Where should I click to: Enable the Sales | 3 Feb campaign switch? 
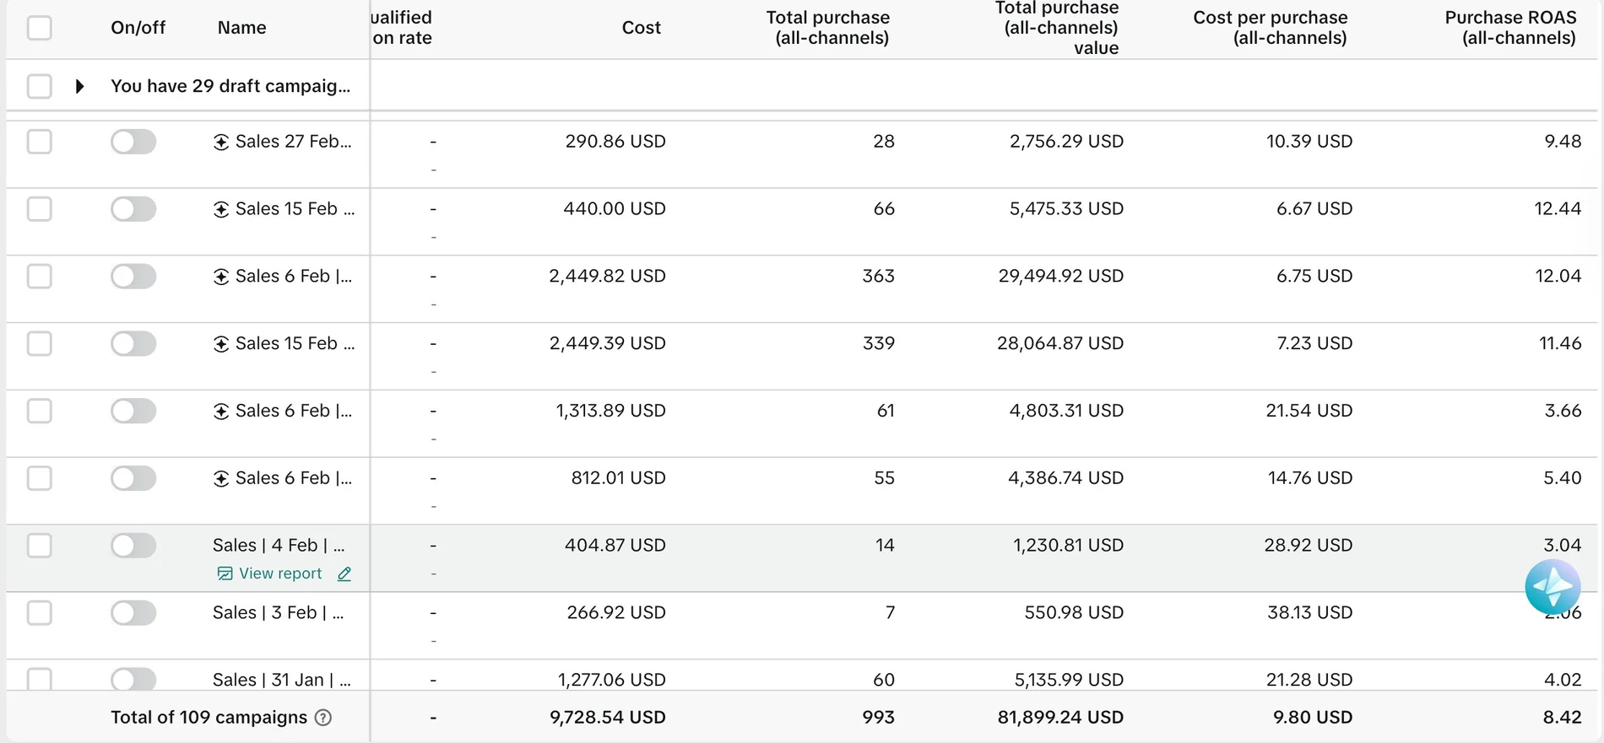[133, 613]
